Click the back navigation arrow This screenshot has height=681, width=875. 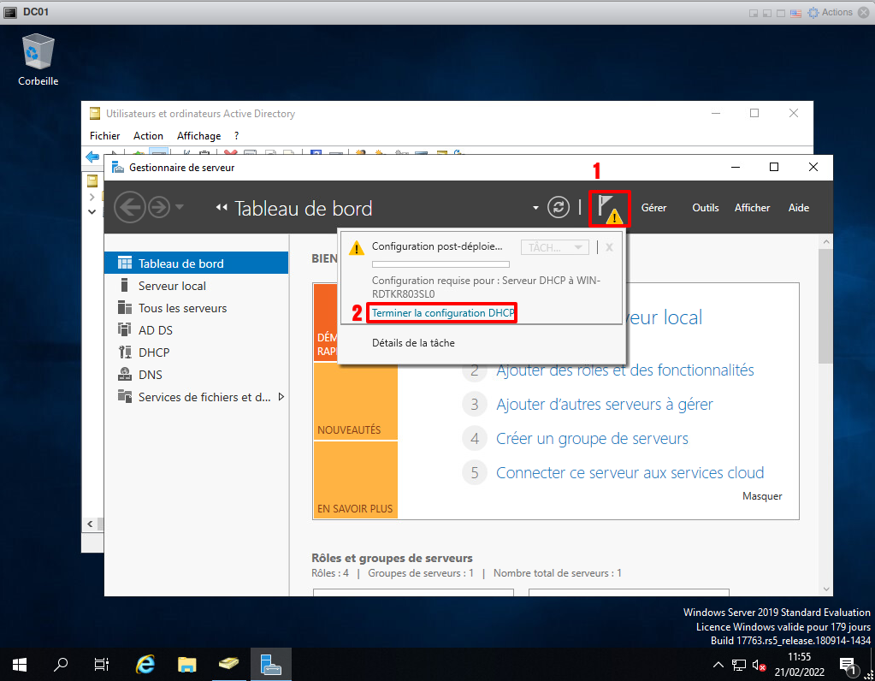click(x=129, y=208)
